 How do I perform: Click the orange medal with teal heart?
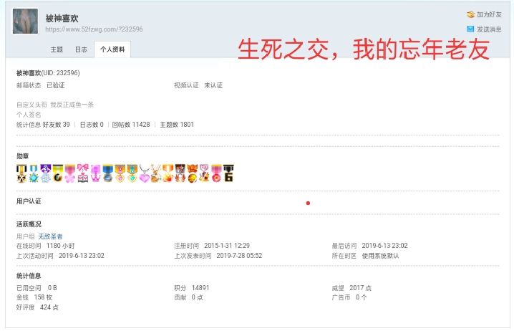(132, 173)
